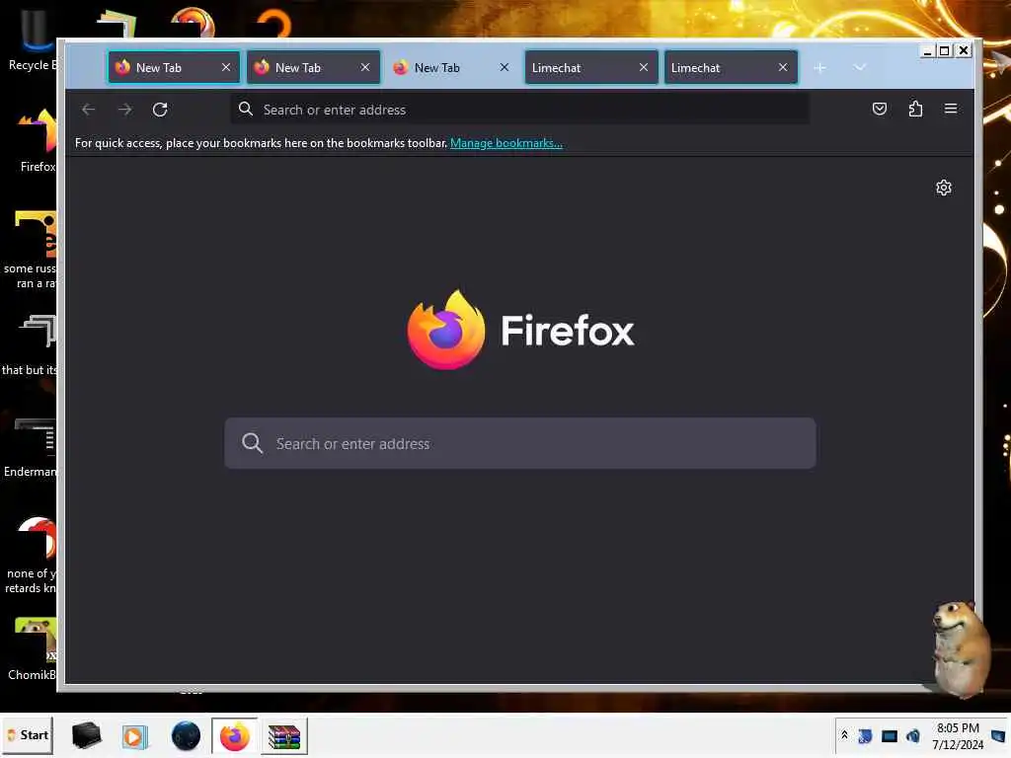This screenshot has width=1011, height=758.
Task: Switch to the first New Tab
Action: (x=174, y=68)
